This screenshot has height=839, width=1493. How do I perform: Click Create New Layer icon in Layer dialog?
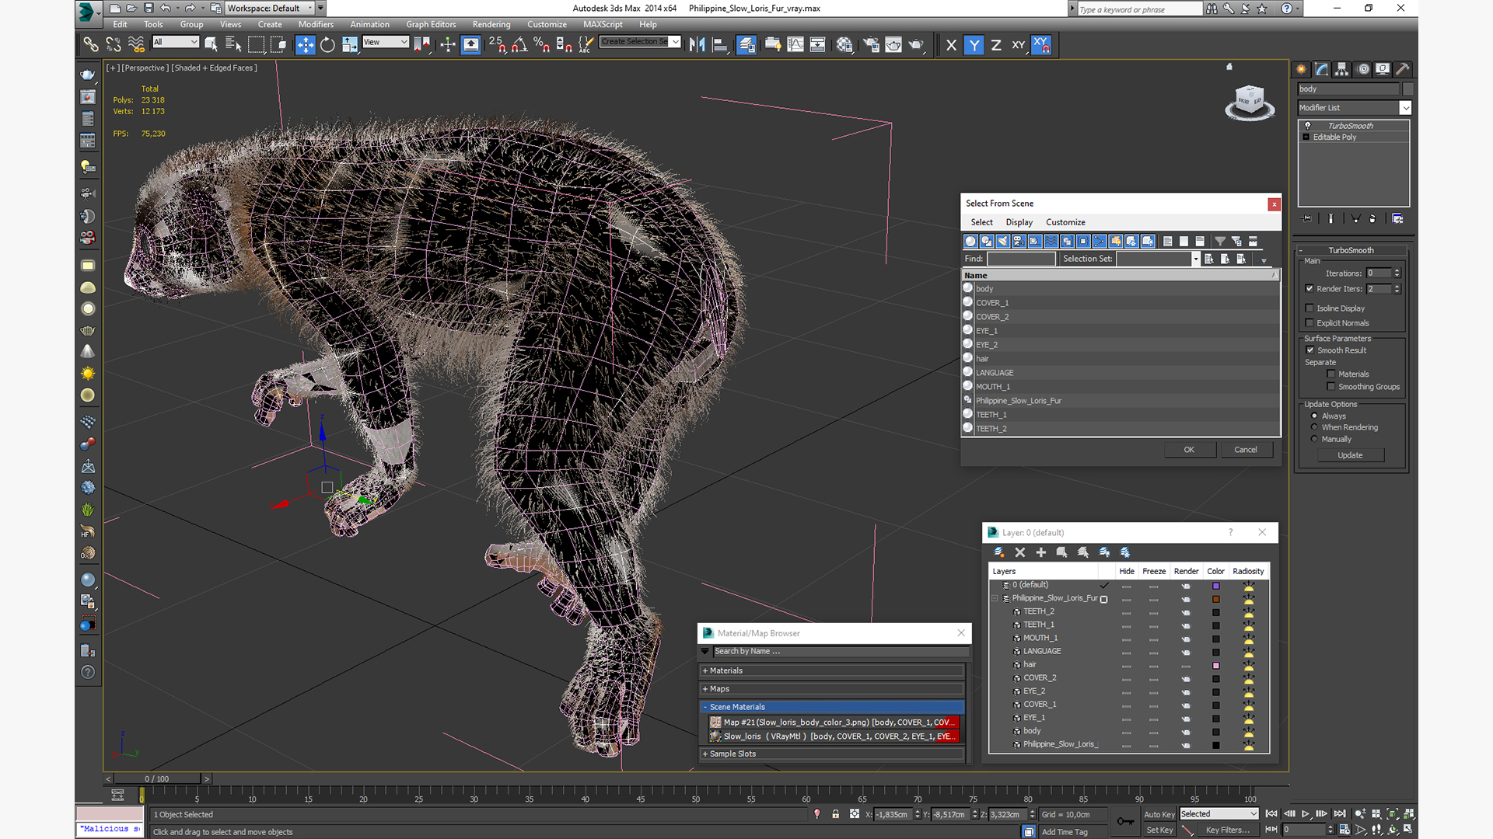click(x=999, y=552)
